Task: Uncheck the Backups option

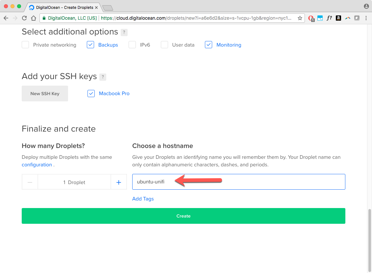Action: pyautogui.click(x=90, y=45)
